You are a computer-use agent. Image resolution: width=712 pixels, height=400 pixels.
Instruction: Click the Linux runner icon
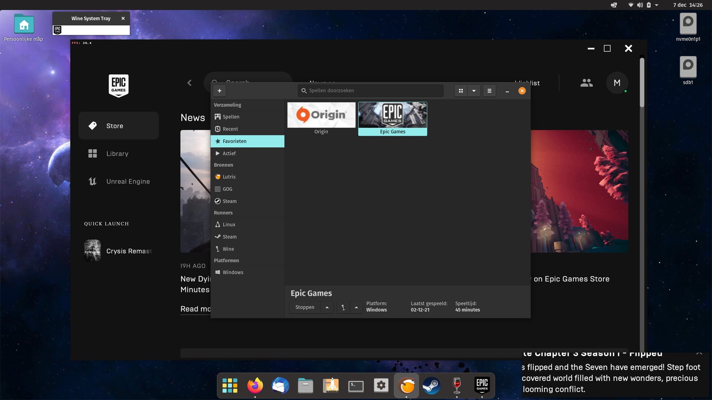coord(218,224)
